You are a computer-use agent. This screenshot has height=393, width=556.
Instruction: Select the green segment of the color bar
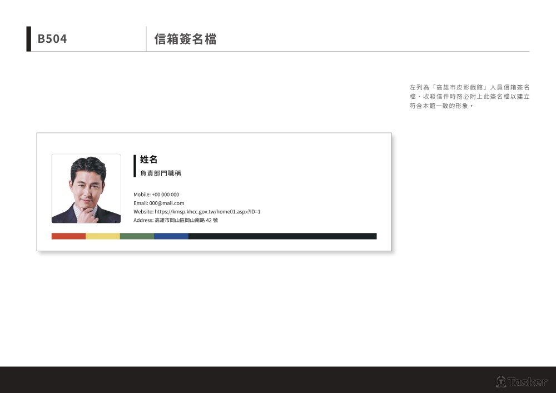(137, 236)
